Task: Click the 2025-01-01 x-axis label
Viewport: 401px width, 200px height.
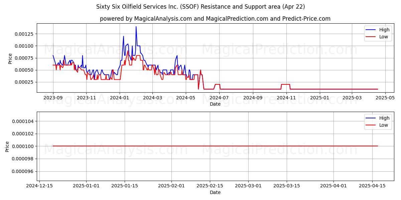Action: [x=86, y=186]
